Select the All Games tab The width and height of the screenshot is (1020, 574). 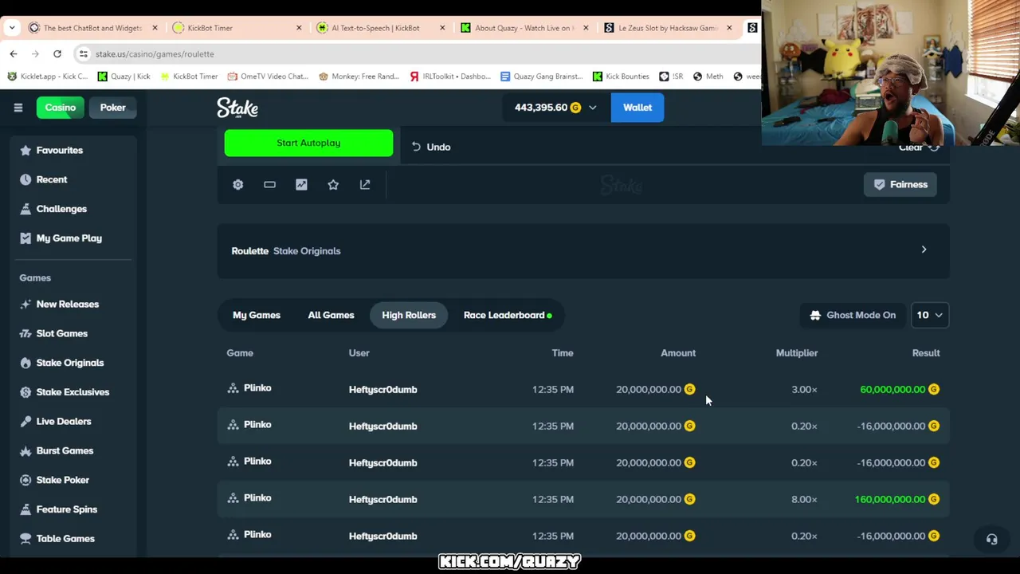[331, 315]
